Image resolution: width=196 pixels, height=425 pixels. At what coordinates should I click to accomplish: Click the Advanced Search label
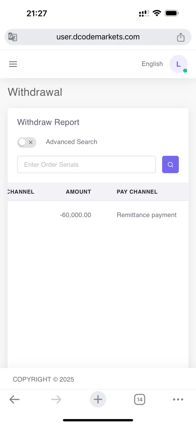click(x=72, y=142)
